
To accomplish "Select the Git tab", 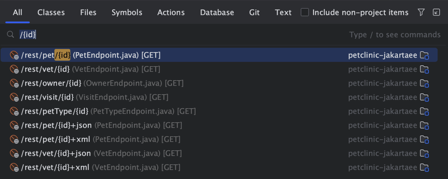I will click(x=254, y=12).
